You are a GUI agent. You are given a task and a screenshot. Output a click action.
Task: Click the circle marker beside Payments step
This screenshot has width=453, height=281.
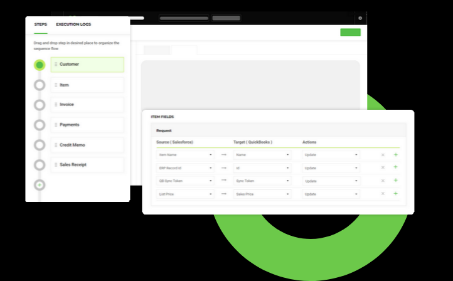[x=40, y=125]
